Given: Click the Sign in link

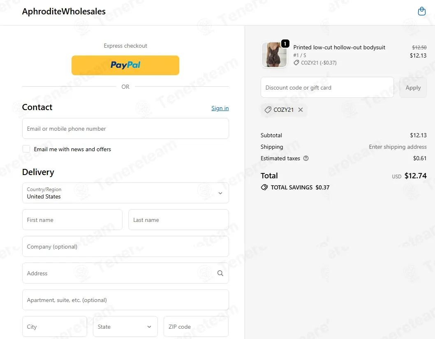Looking at the screenshot, I should pyautogui.click(x=220, y=108).
